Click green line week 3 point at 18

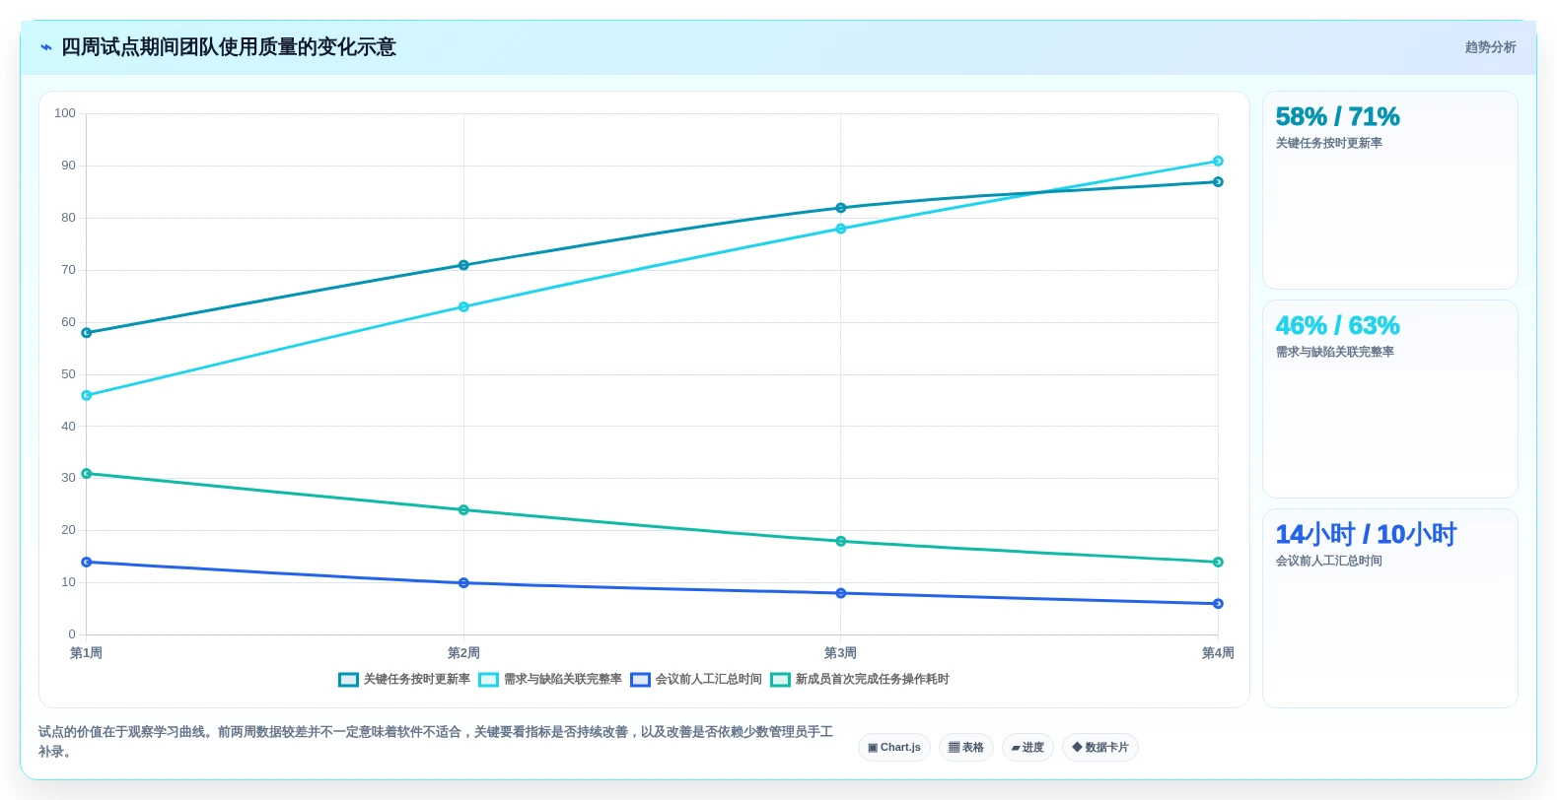click(841, 541)
